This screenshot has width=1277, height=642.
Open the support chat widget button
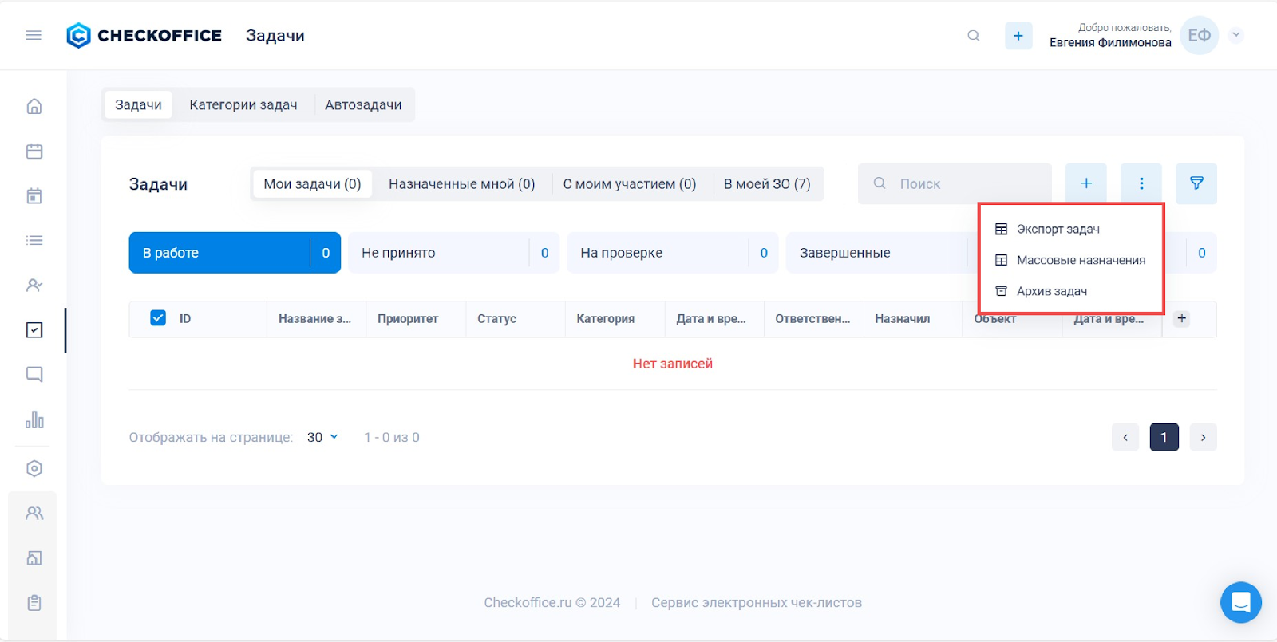pyautogui.click(x=1241, y=602)
